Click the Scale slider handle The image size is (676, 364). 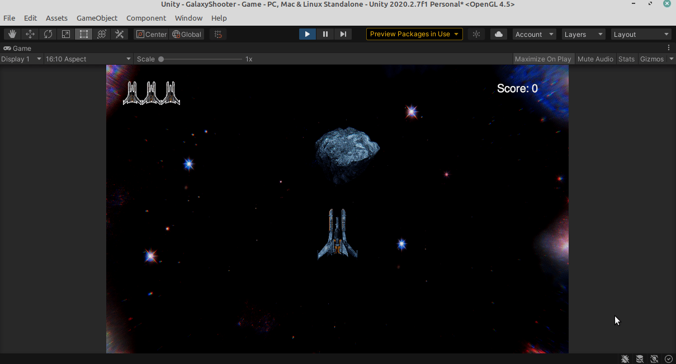[x=161, y=59]
